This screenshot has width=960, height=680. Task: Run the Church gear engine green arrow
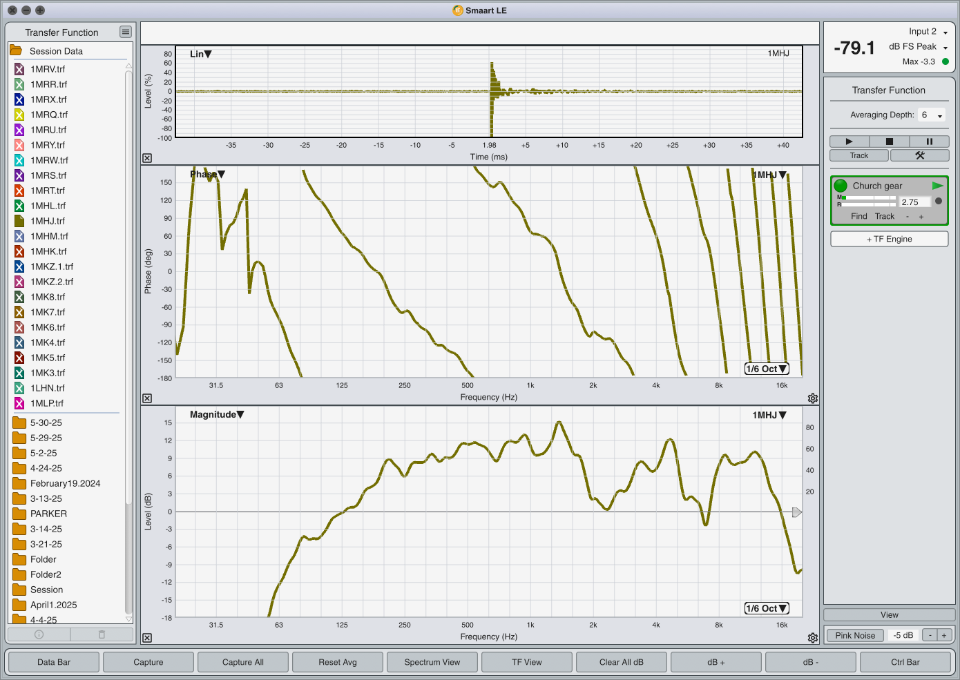[937, 186]
